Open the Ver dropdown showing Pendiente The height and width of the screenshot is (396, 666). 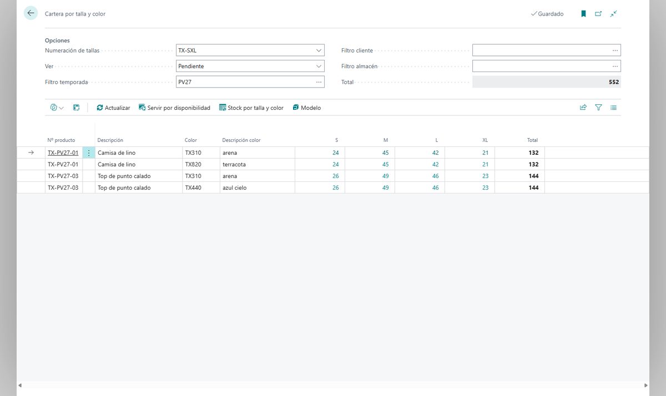pyautogui.click(x=319, y=66)
